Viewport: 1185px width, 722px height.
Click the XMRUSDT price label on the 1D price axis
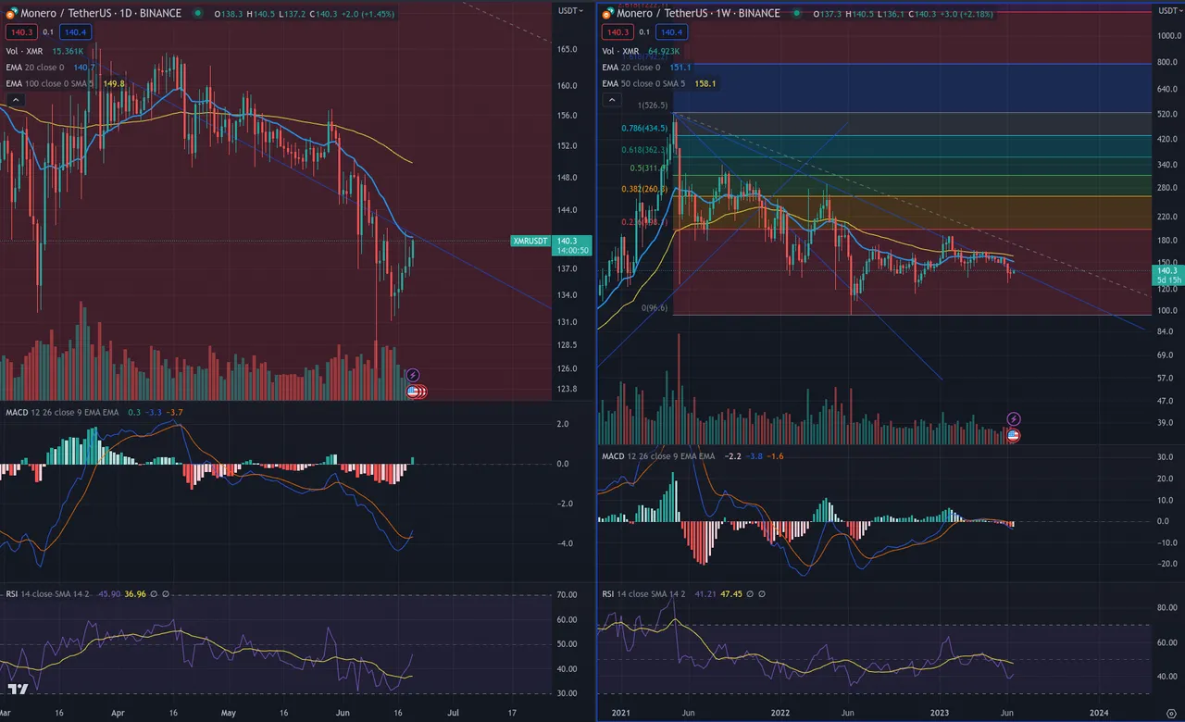(x=530, y=241)
